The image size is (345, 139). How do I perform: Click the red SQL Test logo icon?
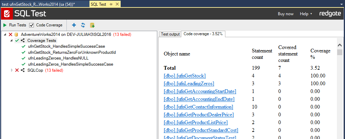6,14
